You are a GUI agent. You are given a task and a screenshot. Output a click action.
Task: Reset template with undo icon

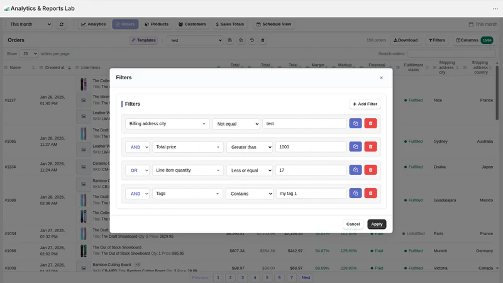[252, 40]
